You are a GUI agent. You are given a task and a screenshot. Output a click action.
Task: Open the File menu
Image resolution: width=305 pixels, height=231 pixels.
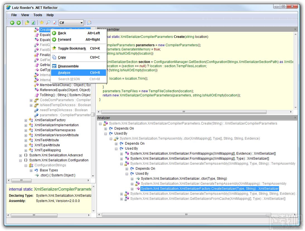point(14,15)
